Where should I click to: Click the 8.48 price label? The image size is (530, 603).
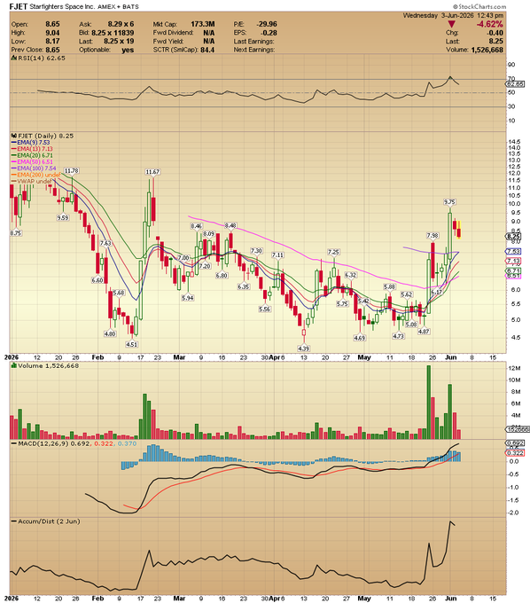click(x=230, y=225)
